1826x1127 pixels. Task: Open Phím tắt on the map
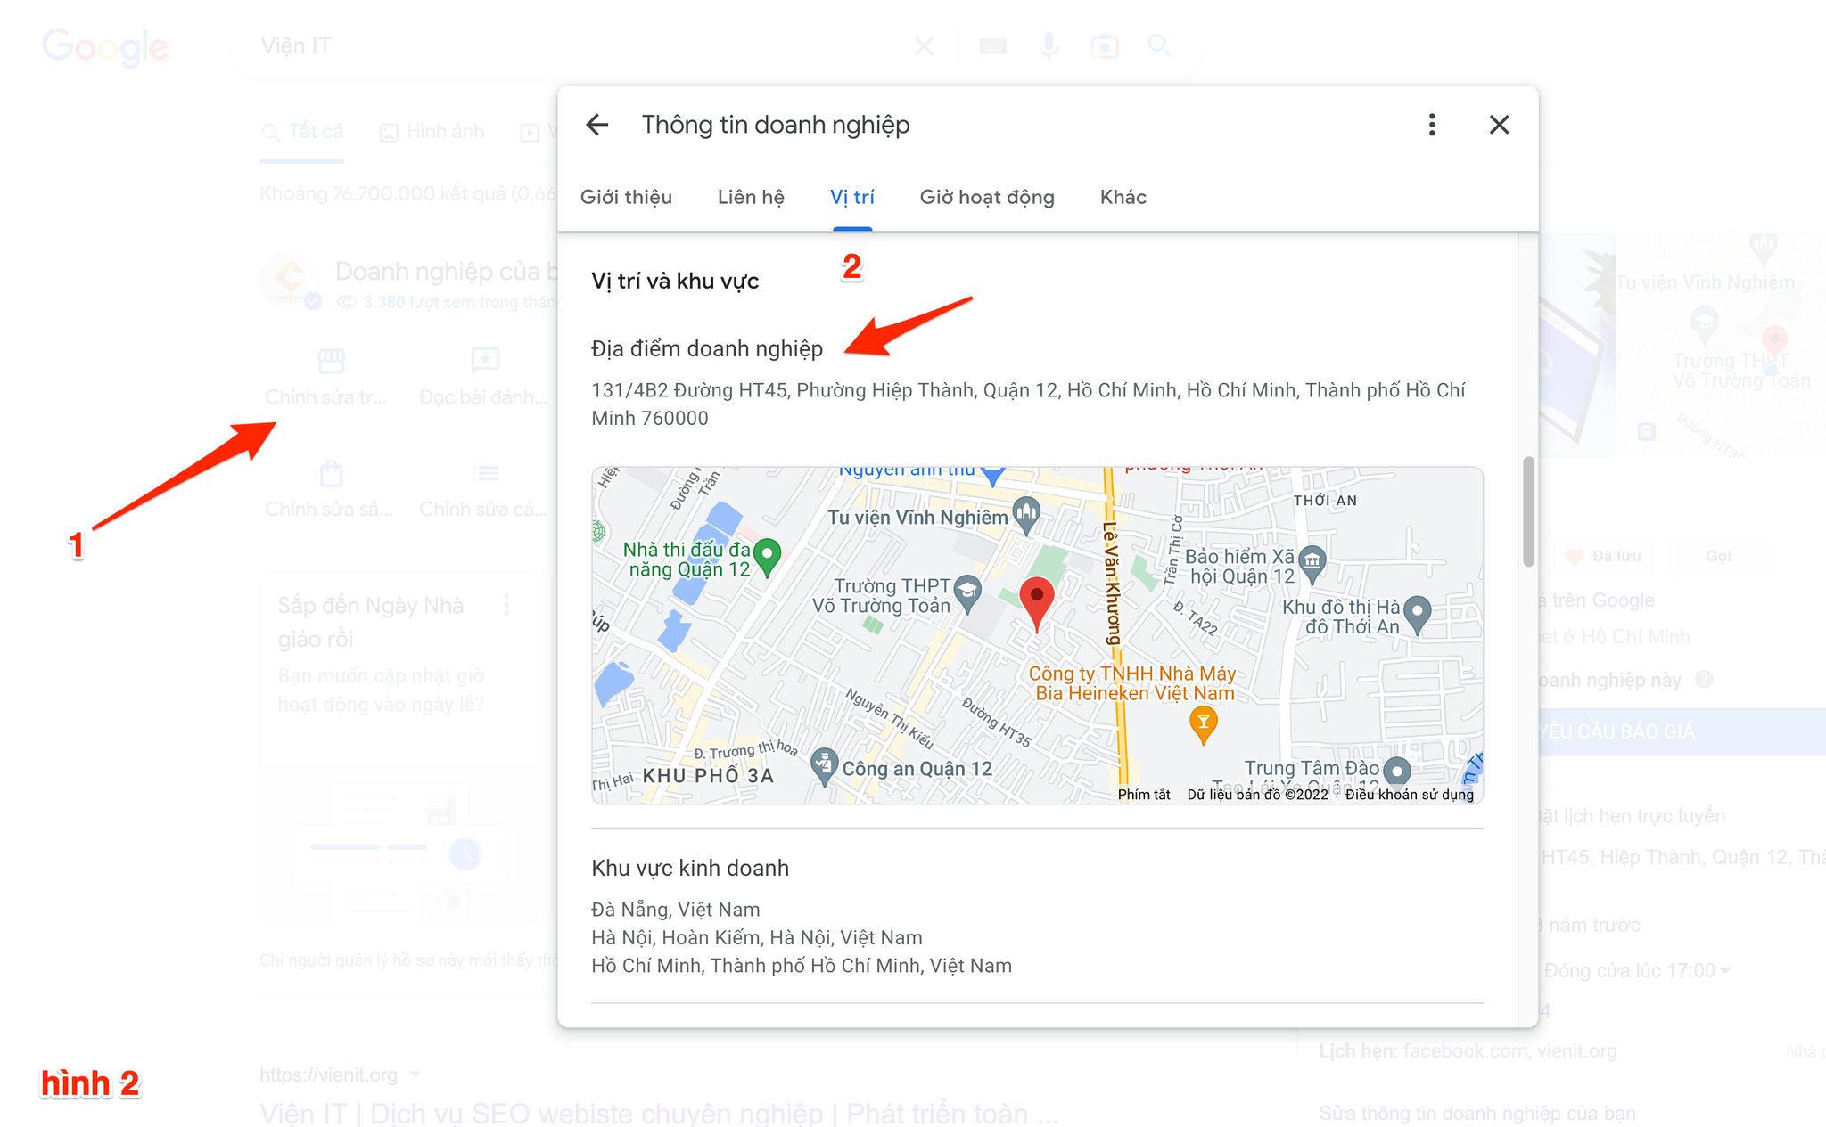coord(1144,795)
